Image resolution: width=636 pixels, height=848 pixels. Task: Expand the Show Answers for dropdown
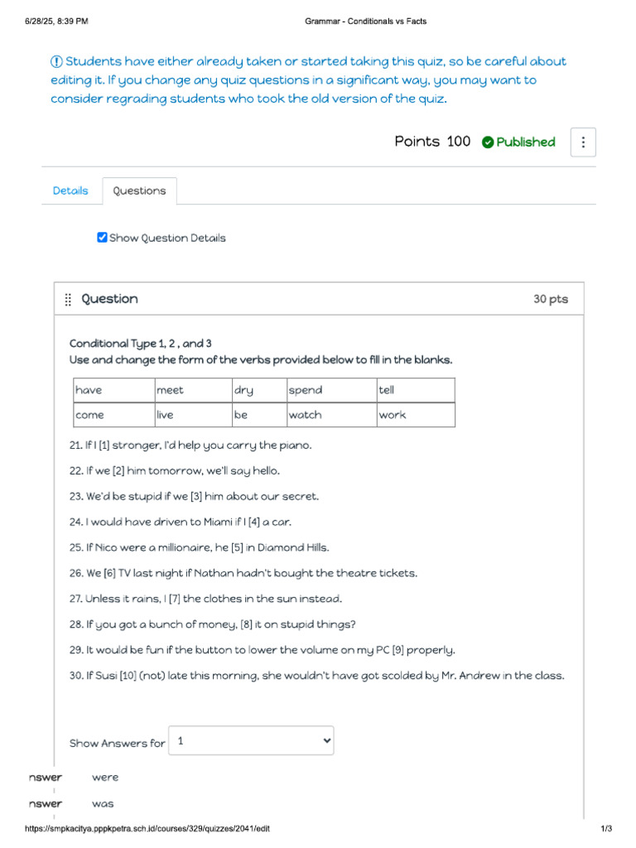[x=251, y=741]
